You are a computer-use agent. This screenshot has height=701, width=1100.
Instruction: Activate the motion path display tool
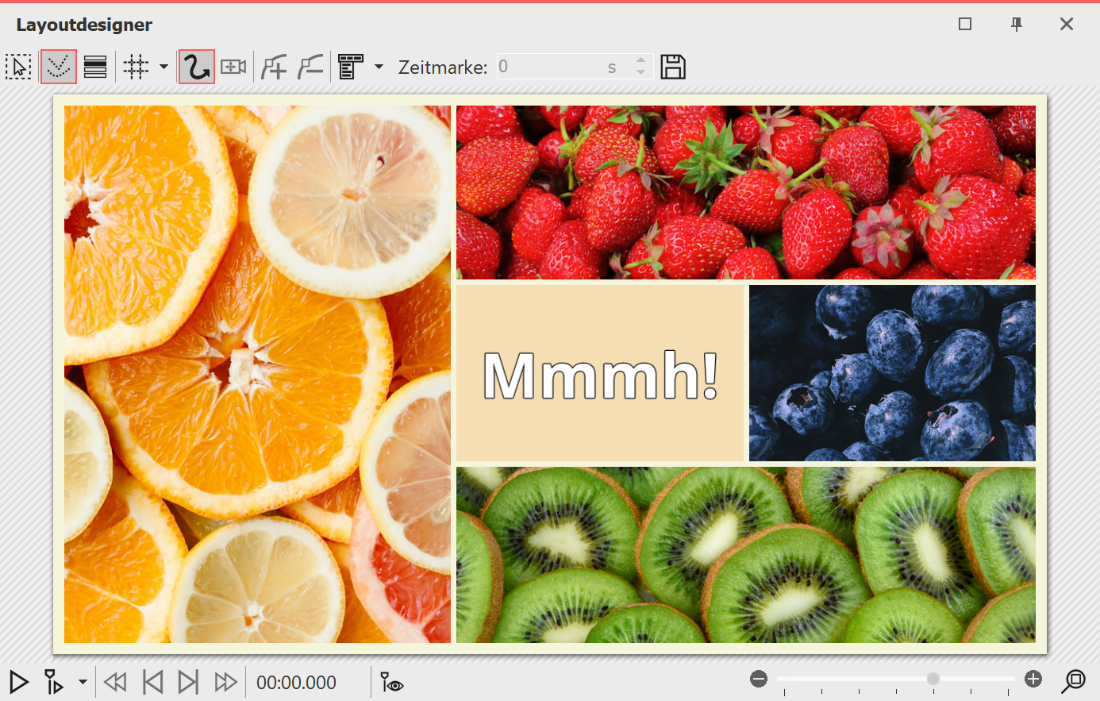[58, 67]
